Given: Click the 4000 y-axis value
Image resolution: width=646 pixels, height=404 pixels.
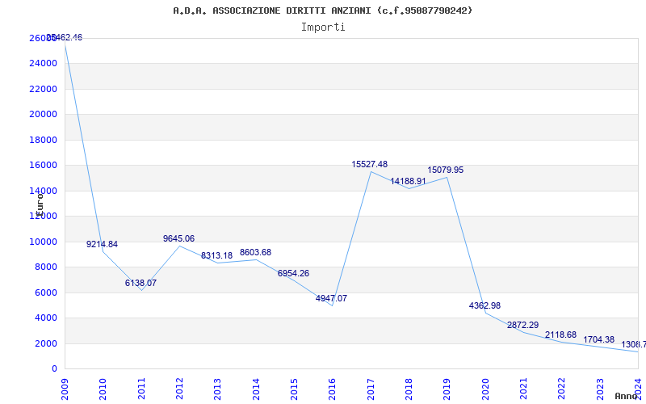Looking at the screenshot, I should point(45,318).
